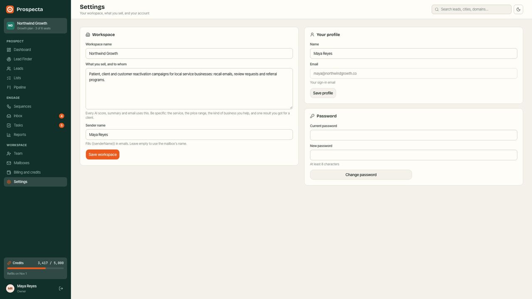Select Pipeline in the sidebar
The image size is (532, 299).
pyautogui.click(x=35, y=87)
